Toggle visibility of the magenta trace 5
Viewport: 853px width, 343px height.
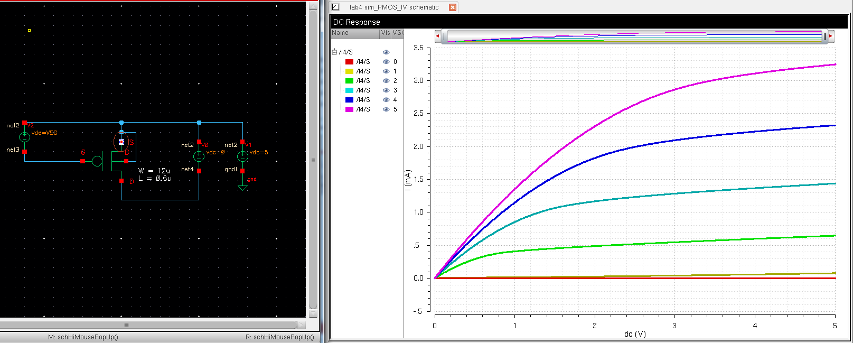(x=386, y=109)
